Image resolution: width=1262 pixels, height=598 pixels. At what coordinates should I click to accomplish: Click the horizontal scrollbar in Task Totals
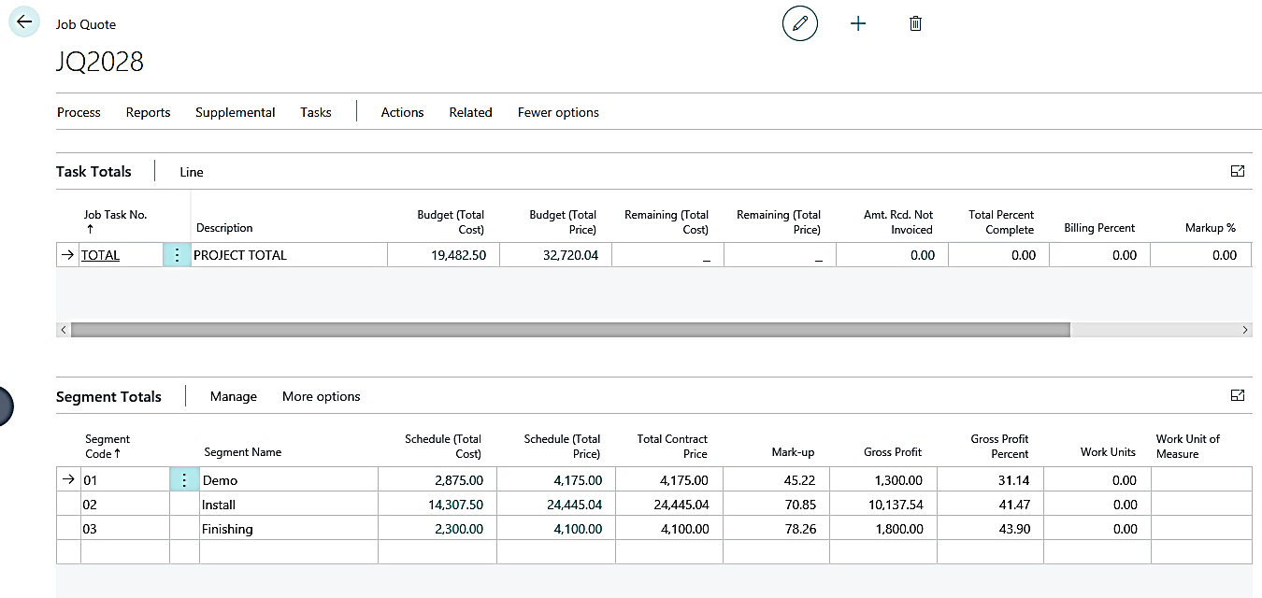pos(569,330)
